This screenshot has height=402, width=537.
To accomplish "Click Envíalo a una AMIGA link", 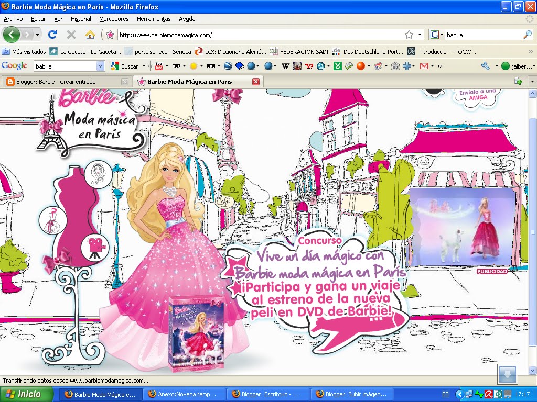I will tap(477, 95).
